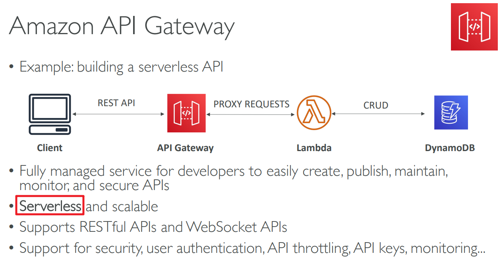Image resolution: width=501 pixels, height=264 pixels.
Task: Click the large API Gateway logo top-right
Action: click(474, 27)
